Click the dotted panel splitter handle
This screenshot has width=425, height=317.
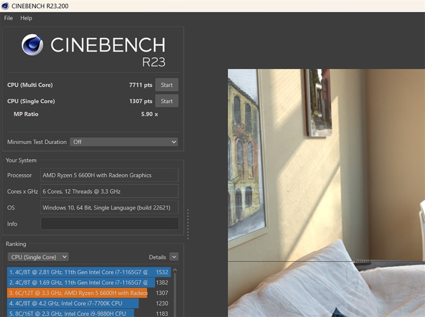[188, 224]
